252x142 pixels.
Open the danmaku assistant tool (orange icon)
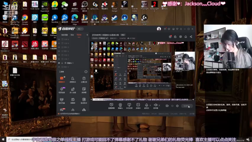(x=62, y=80)
